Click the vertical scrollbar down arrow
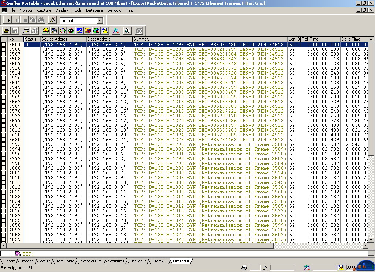The height and width of the screenshot is (272, 375). tap(371, 239)
